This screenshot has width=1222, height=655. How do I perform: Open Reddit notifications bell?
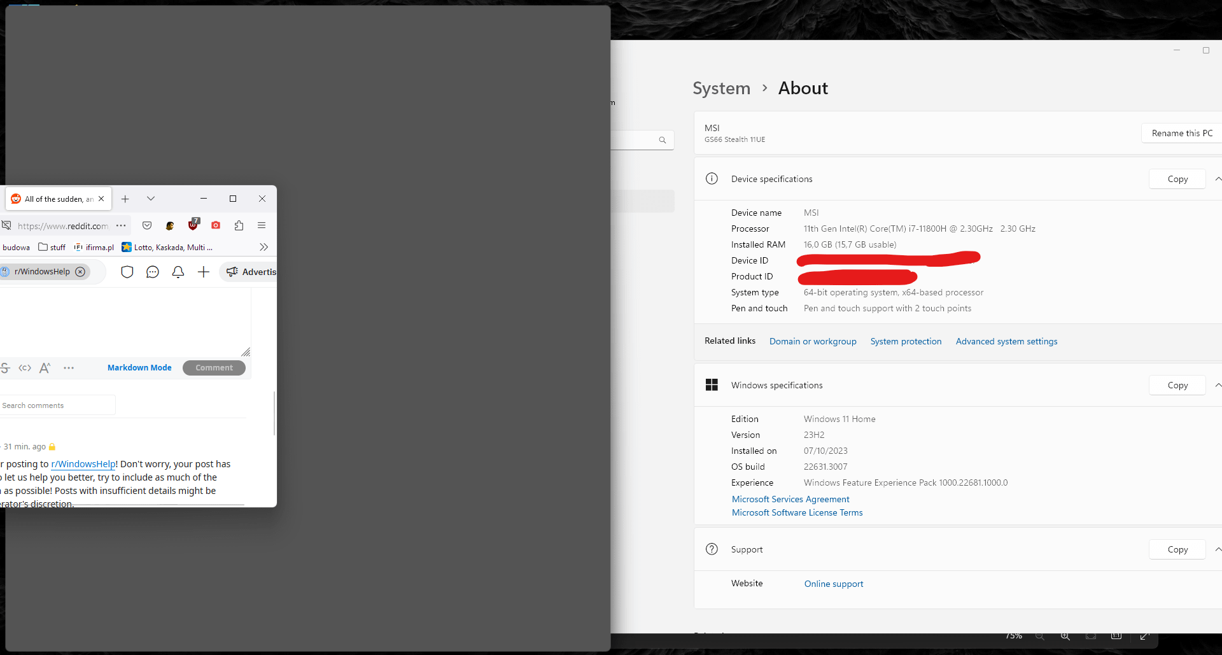[178, 272]
